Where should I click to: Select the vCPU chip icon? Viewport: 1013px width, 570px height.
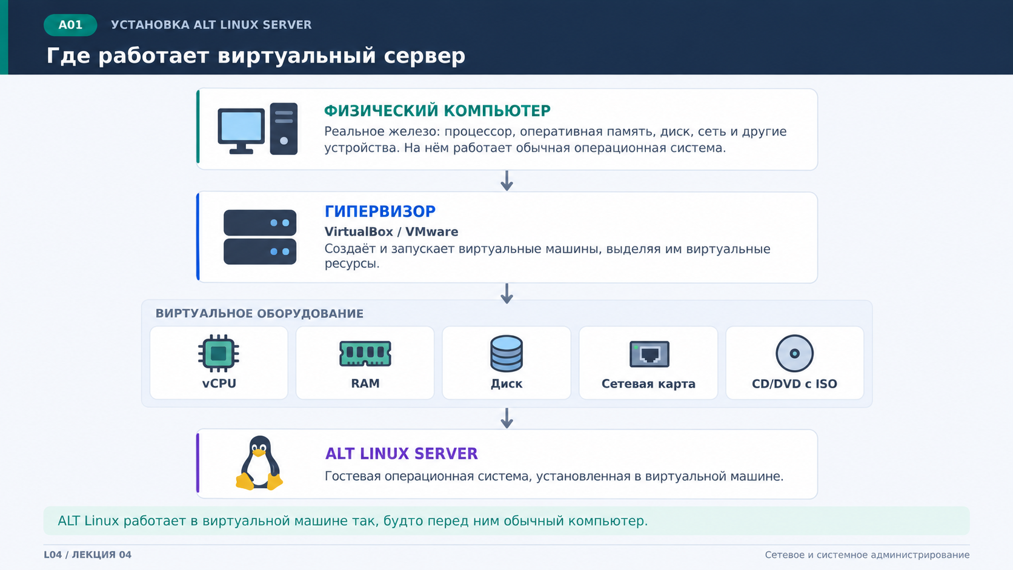pos(219,353)
